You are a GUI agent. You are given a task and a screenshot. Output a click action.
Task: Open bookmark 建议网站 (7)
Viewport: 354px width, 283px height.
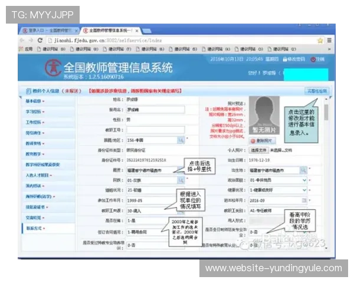pyautogui.click(x=117, y=49)
